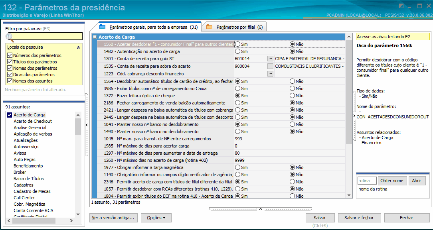
Task: Uncheck Nomes dos parâmetros checkbox
Action: [x=10, y=68]
